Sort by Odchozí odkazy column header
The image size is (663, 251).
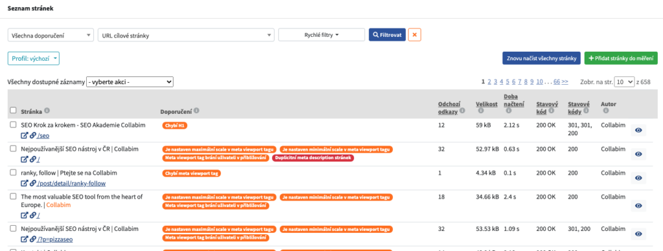[x=449, y=107]
